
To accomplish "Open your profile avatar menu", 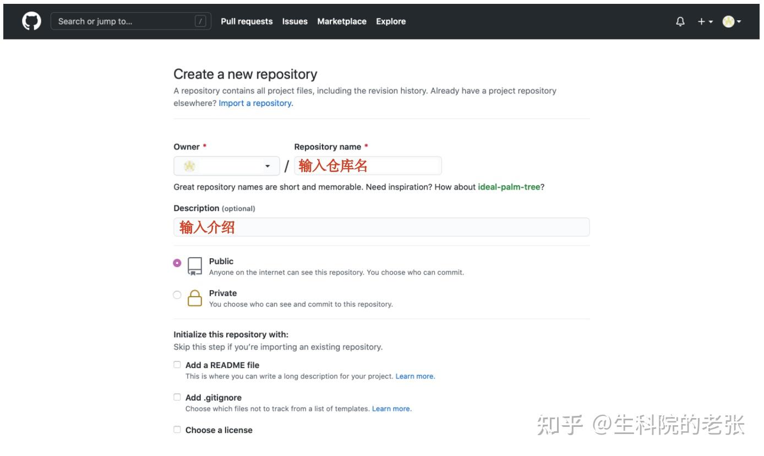I will pyautogui.click(x=728, y=21).
